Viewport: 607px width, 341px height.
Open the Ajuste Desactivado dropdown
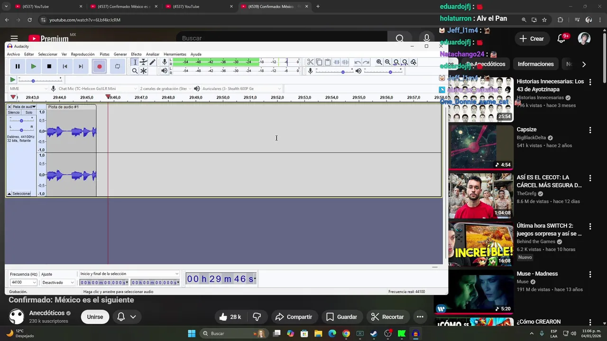click(x=58, y=282)
